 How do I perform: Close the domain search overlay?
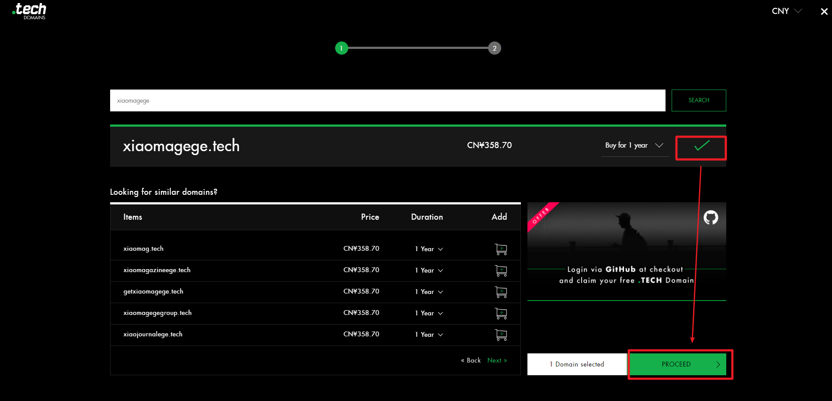824,11
